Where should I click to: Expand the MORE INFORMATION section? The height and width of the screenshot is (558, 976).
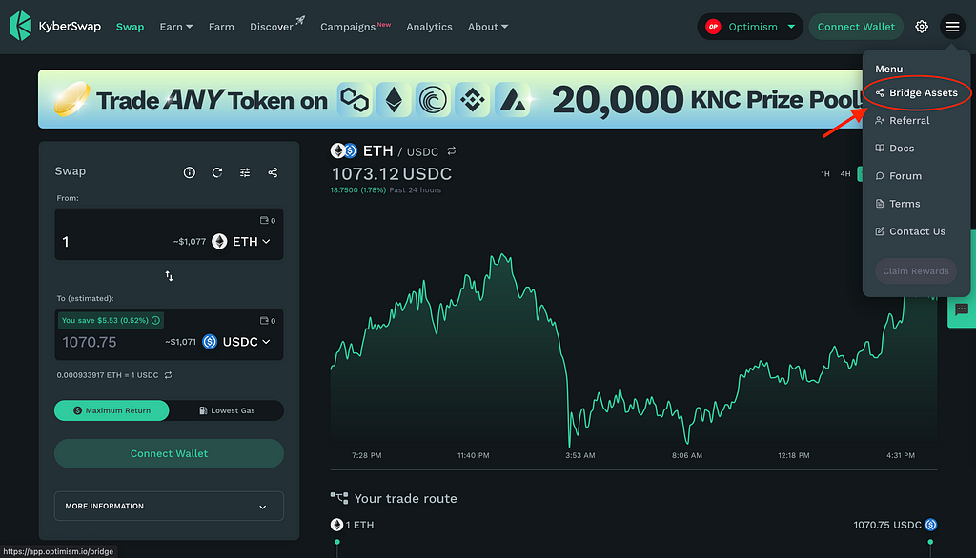[170, 507]
